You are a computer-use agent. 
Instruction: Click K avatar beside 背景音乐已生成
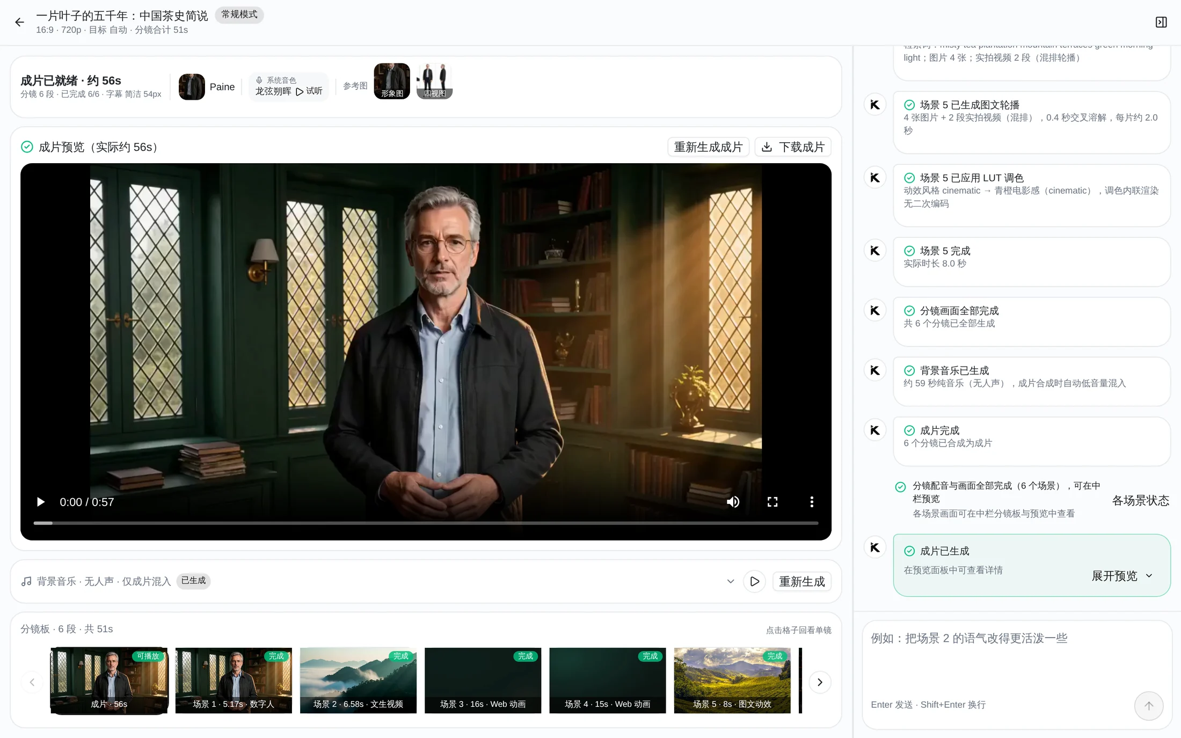point(875,370)
